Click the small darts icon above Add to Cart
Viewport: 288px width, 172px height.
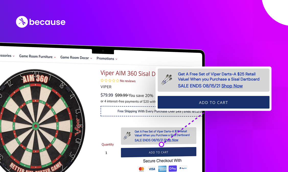(127, 136)
